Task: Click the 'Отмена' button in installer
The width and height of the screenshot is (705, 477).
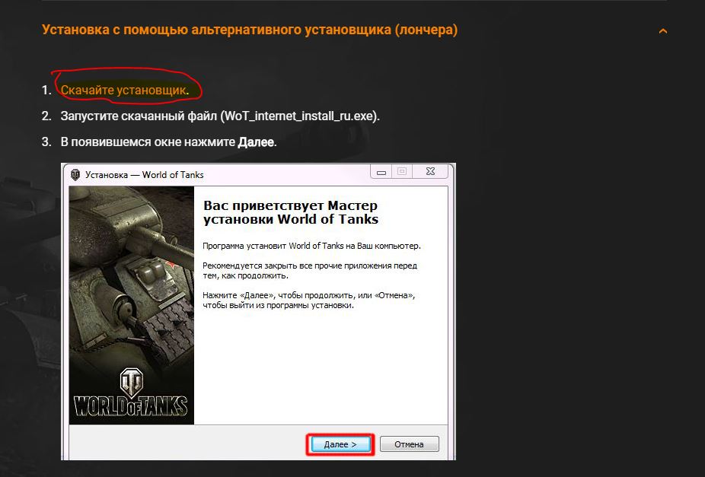Action: click(x=409, y=444)
